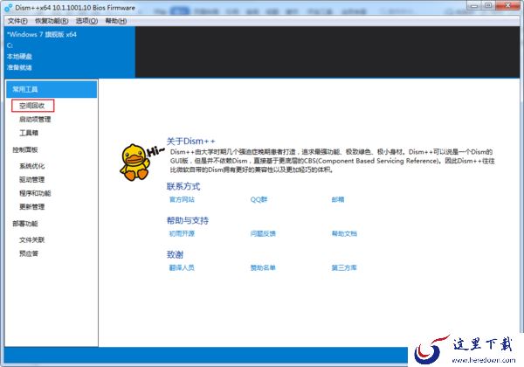The image size is (524, 367).
Task: Select the Windows 7 旗舰版 x64 image tile
Action: (70, 52)
